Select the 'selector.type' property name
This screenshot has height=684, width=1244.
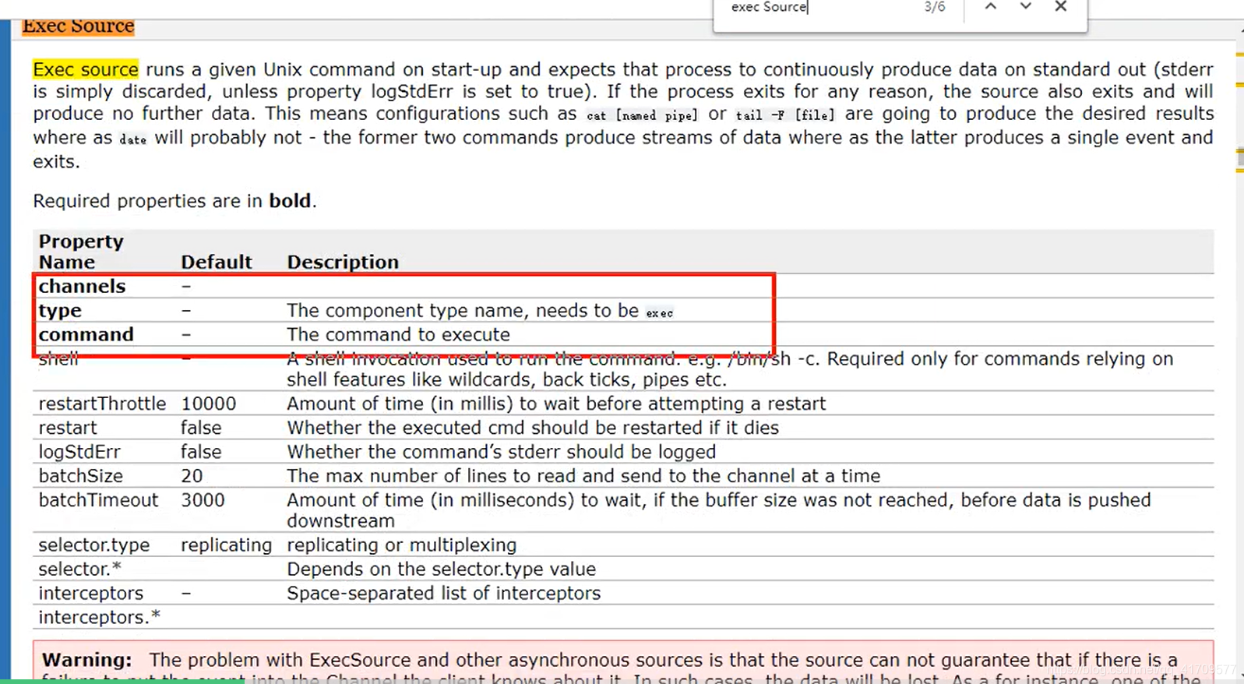coord(94,545)
